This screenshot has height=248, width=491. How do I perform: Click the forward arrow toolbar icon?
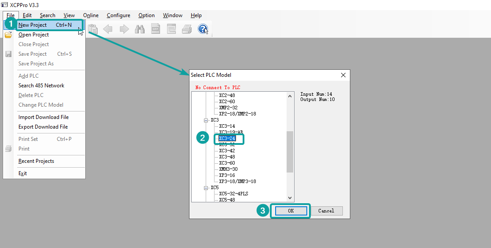124,29
